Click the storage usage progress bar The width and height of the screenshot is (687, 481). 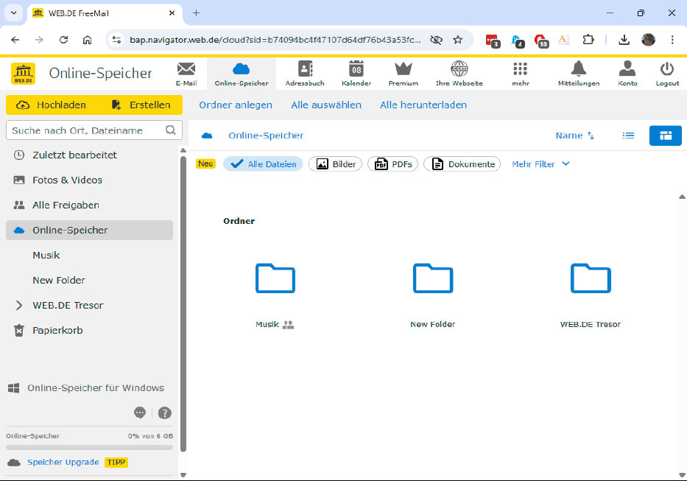[x=88, y=446]
